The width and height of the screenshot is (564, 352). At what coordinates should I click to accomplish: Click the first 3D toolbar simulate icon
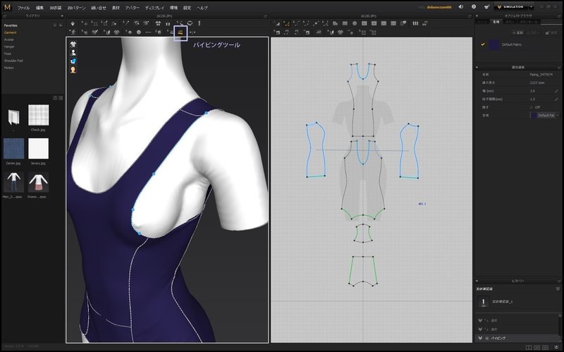73,23
